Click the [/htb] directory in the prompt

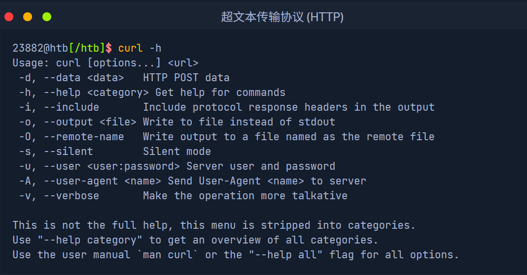point(87,48)
